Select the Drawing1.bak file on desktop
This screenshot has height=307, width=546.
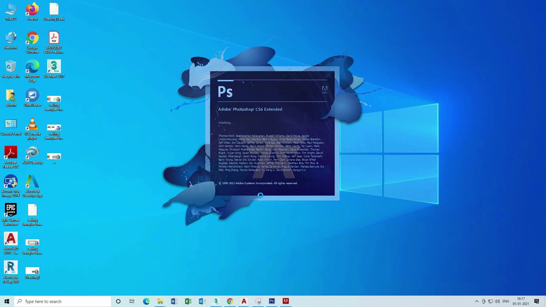[x=54, y=12]
